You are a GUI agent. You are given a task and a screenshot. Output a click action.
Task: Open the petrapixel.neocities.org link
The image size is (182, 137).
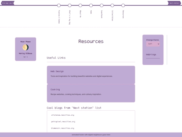pos(63,122)
